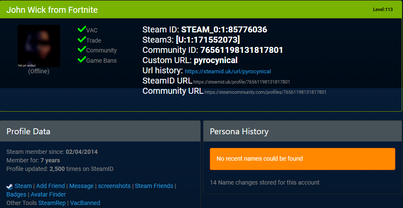Screen dimensions: 403x208
Task: Open the Steam Friends link
Action: pos(154,186)
